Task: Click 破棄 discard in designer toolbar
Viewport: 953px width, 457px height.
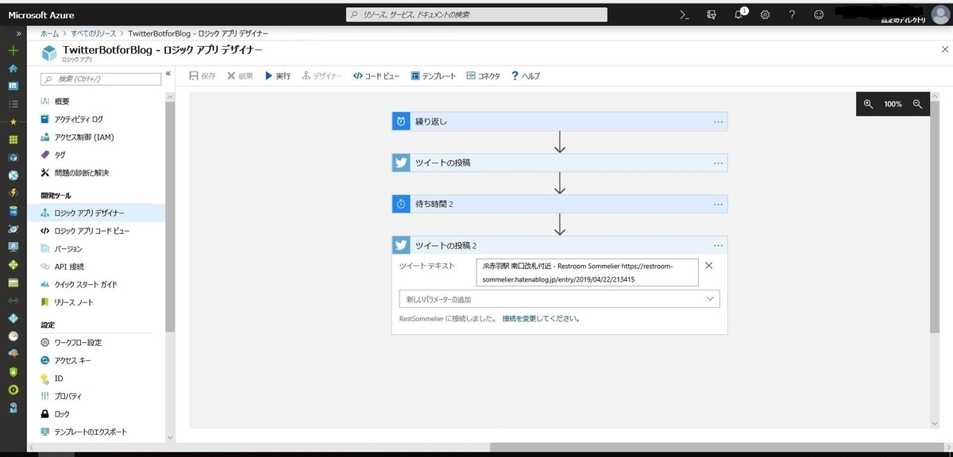Action: pyautogui.click(x=241, y=76)
